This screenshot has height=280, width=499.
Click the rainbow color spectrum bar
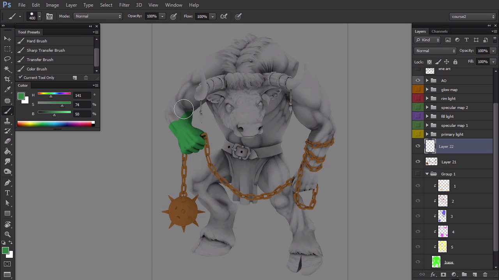coord(55,124)
